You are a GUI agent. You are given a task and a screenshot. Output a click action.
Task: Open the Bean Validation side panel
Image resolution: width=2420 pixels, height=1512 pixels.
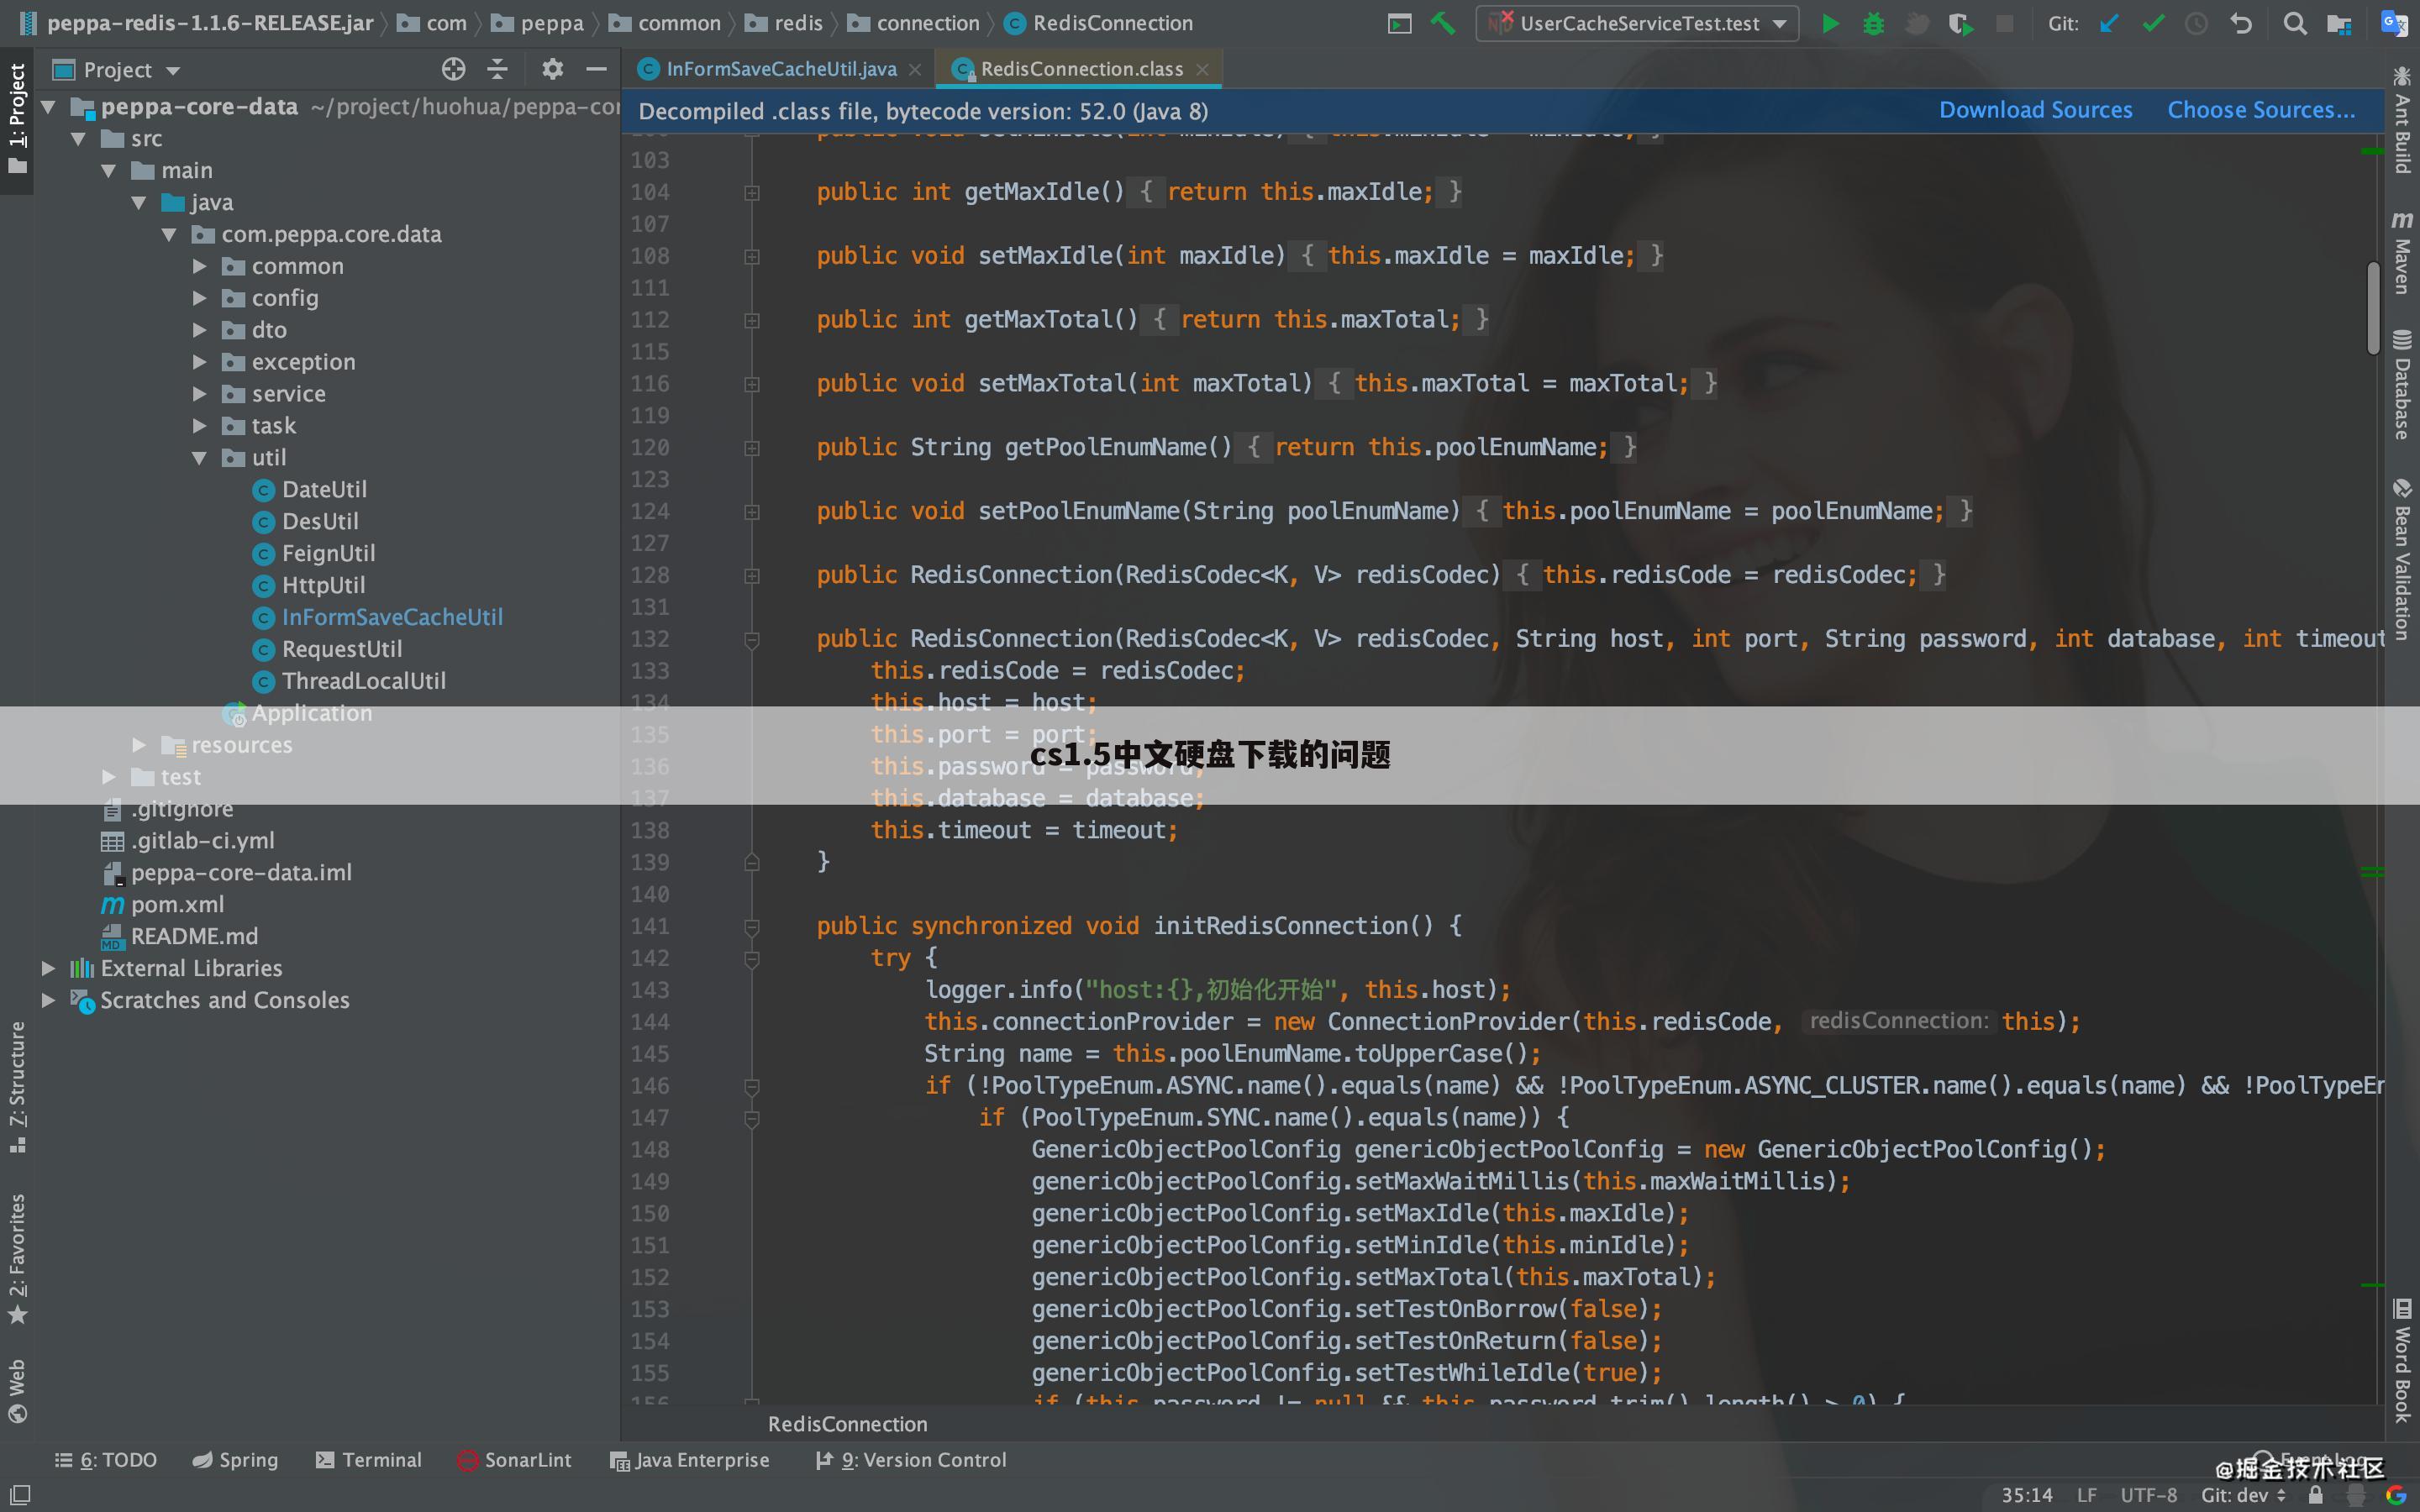[x=2402, y=559]
